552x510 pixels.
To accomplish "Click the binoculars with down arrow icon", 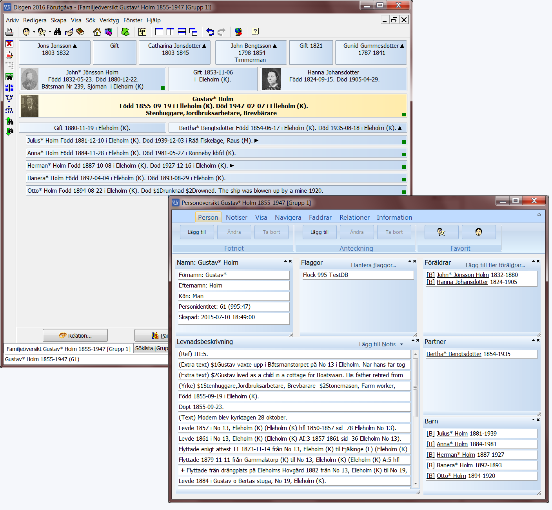I will pos(9,131).
